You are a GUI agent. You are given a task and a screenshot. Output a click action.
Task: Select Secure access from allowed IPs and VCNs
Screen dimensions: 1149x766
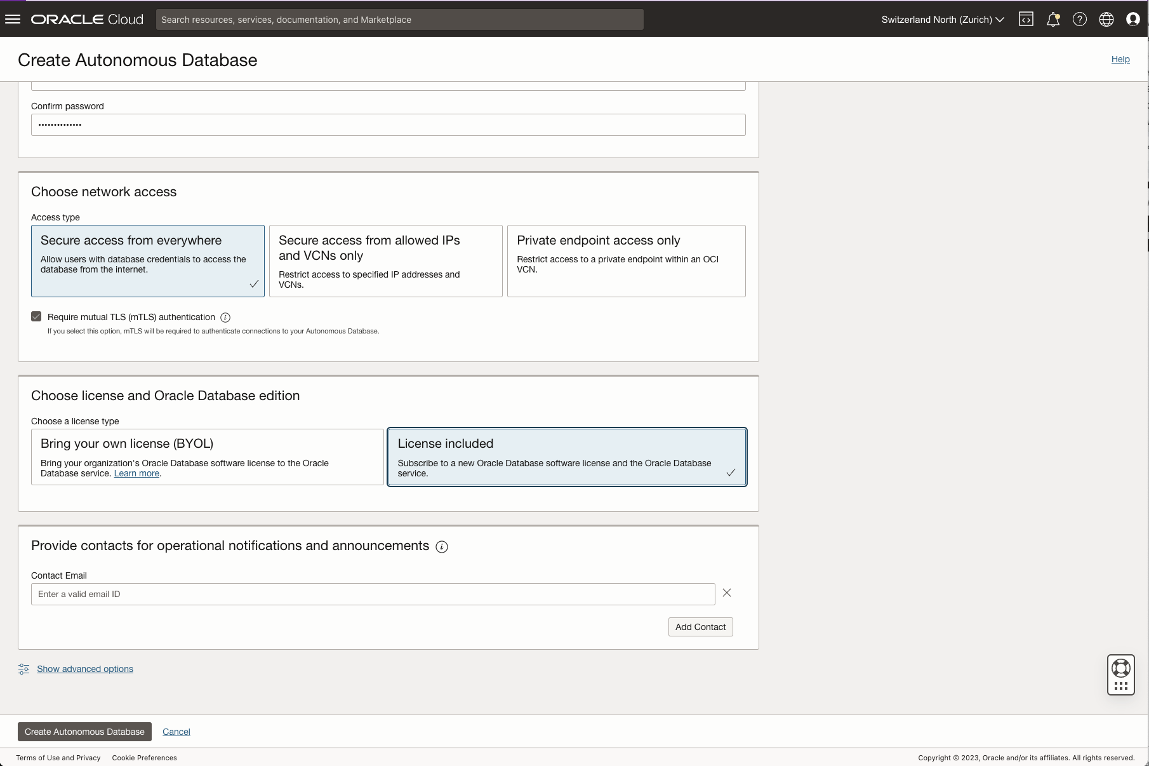point(385,260)
